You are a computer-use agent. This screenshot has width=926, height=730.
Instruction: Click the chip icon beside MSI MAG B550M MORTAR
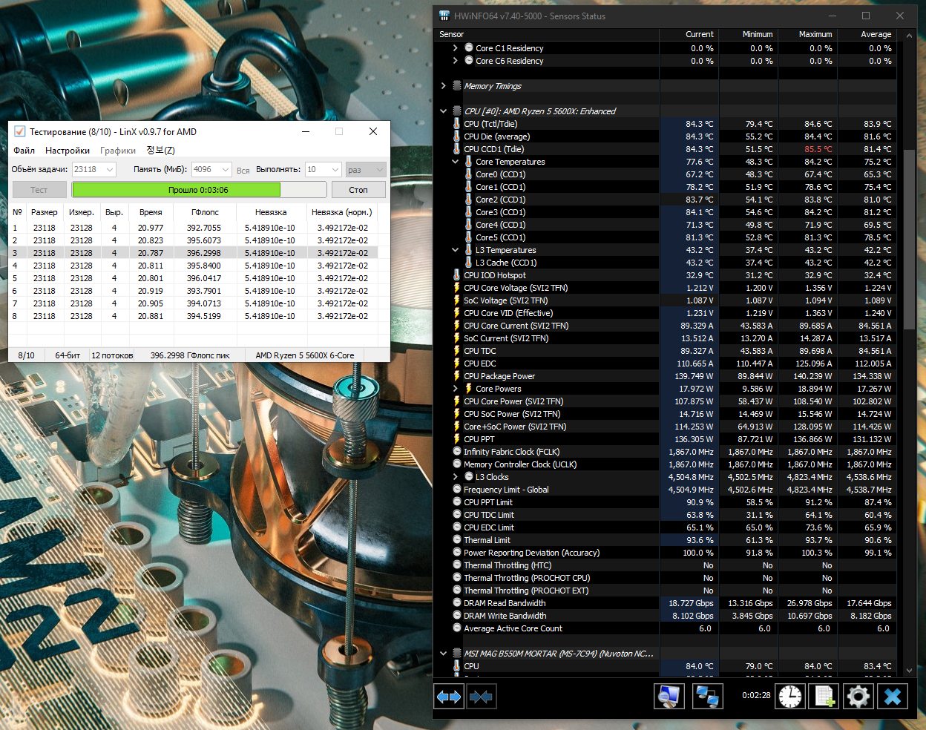[x=457, y=654]
